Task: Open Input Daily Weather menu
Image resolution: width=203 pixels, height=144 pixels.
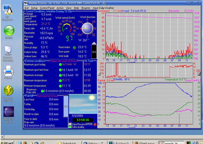Action: (x=103, y=8)
